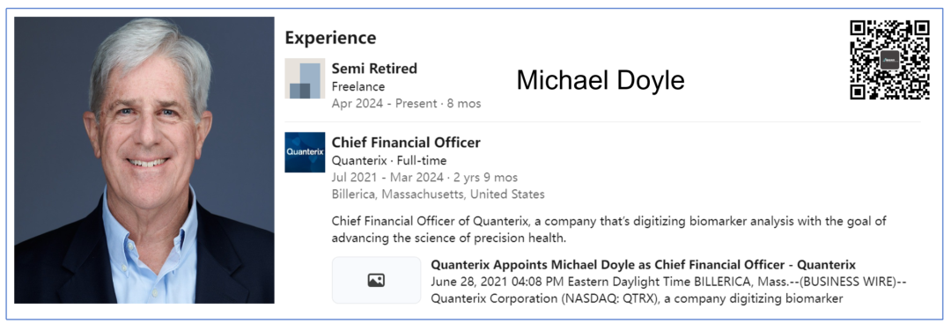Click the divider line between experience entries
The image size is (951, 323).
coord(603,121)
